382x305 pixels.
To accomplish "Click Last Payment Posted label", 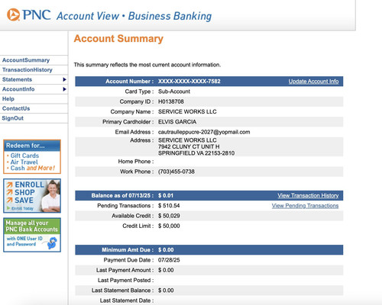I will coord(126,281).
